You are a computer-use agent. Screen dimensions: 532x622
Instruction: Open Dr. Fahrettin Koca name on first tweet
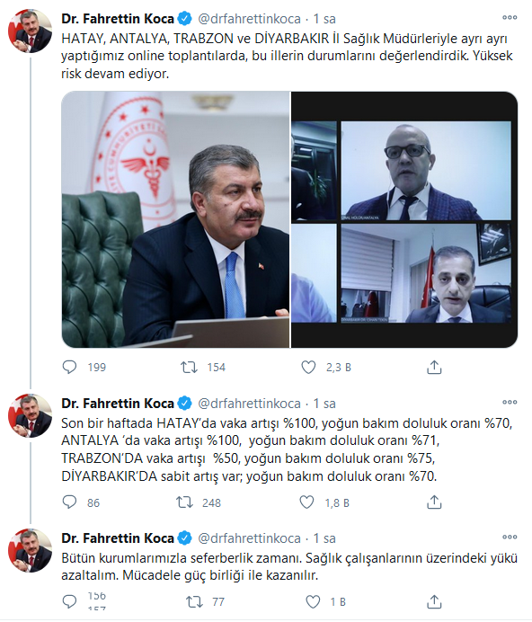(x=118, y=19)
